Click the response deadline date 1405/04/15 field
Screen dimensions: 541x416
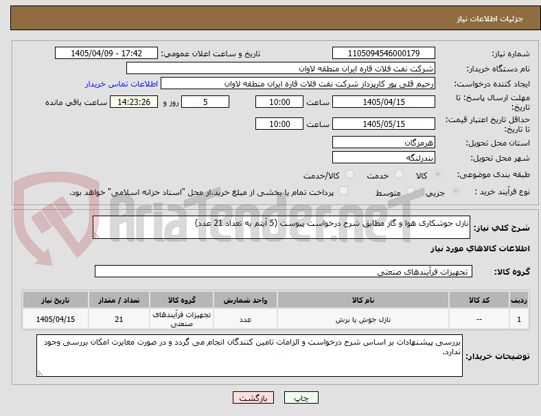[383, 102]
